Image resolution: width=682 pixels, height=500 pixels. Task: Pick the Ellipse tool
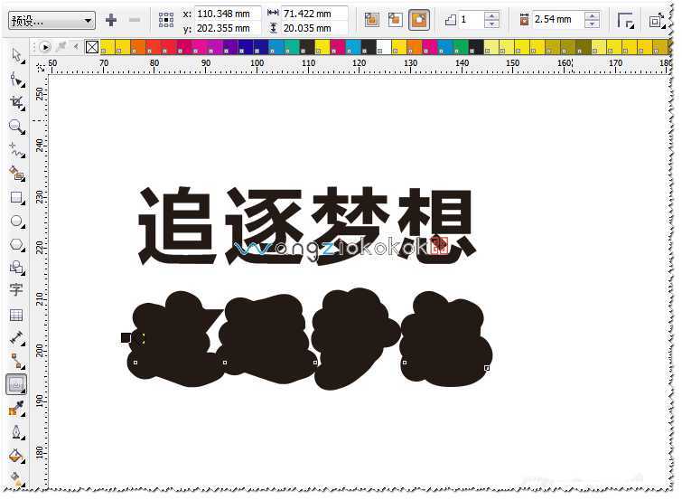pyautogui.click(x=16, y=221)
